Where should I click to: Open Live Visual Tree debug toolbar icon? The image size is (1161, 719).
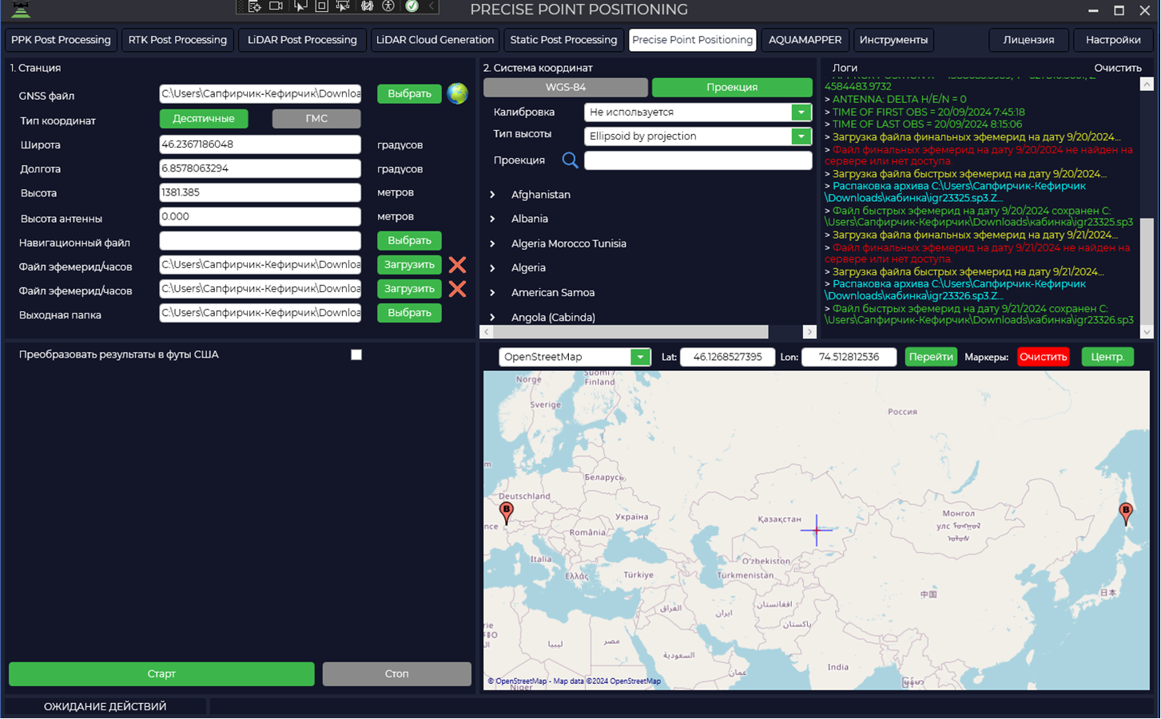click(x=255, y=6)
